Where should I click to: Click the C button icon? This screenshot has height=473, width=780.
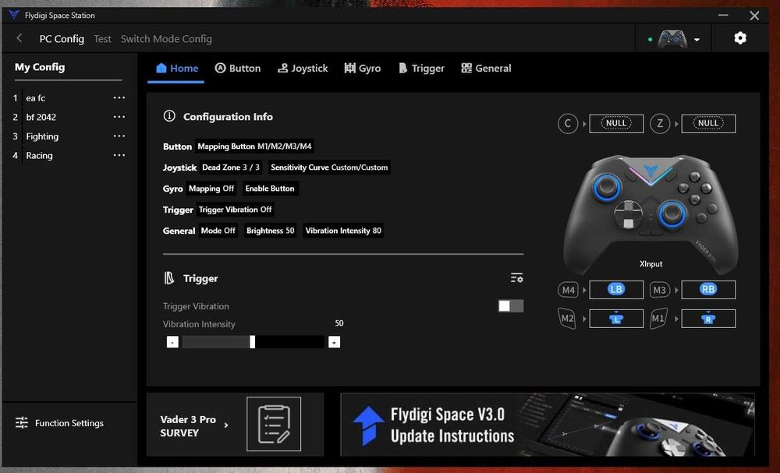pyautogui.click(x=568, y=124)
